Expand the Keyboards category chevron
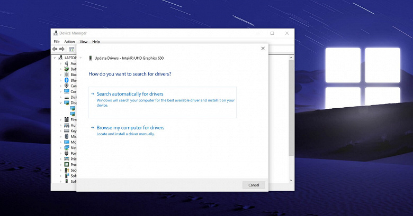 click(60, 131)
